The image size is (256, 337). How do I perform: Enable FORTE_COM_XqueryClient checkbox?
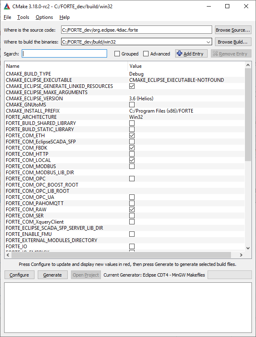coord(132,222)
